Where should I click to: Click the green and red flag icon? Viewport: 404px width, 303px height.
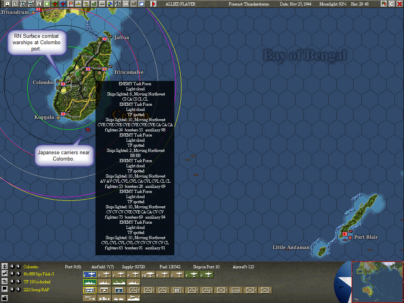(x=383, y=4)
